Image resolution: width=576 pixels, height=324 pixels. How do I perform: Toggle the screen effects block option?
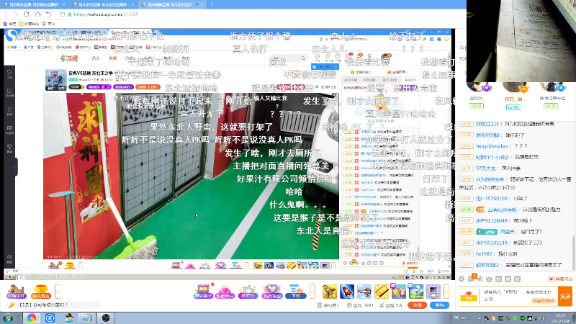point(561,279)
